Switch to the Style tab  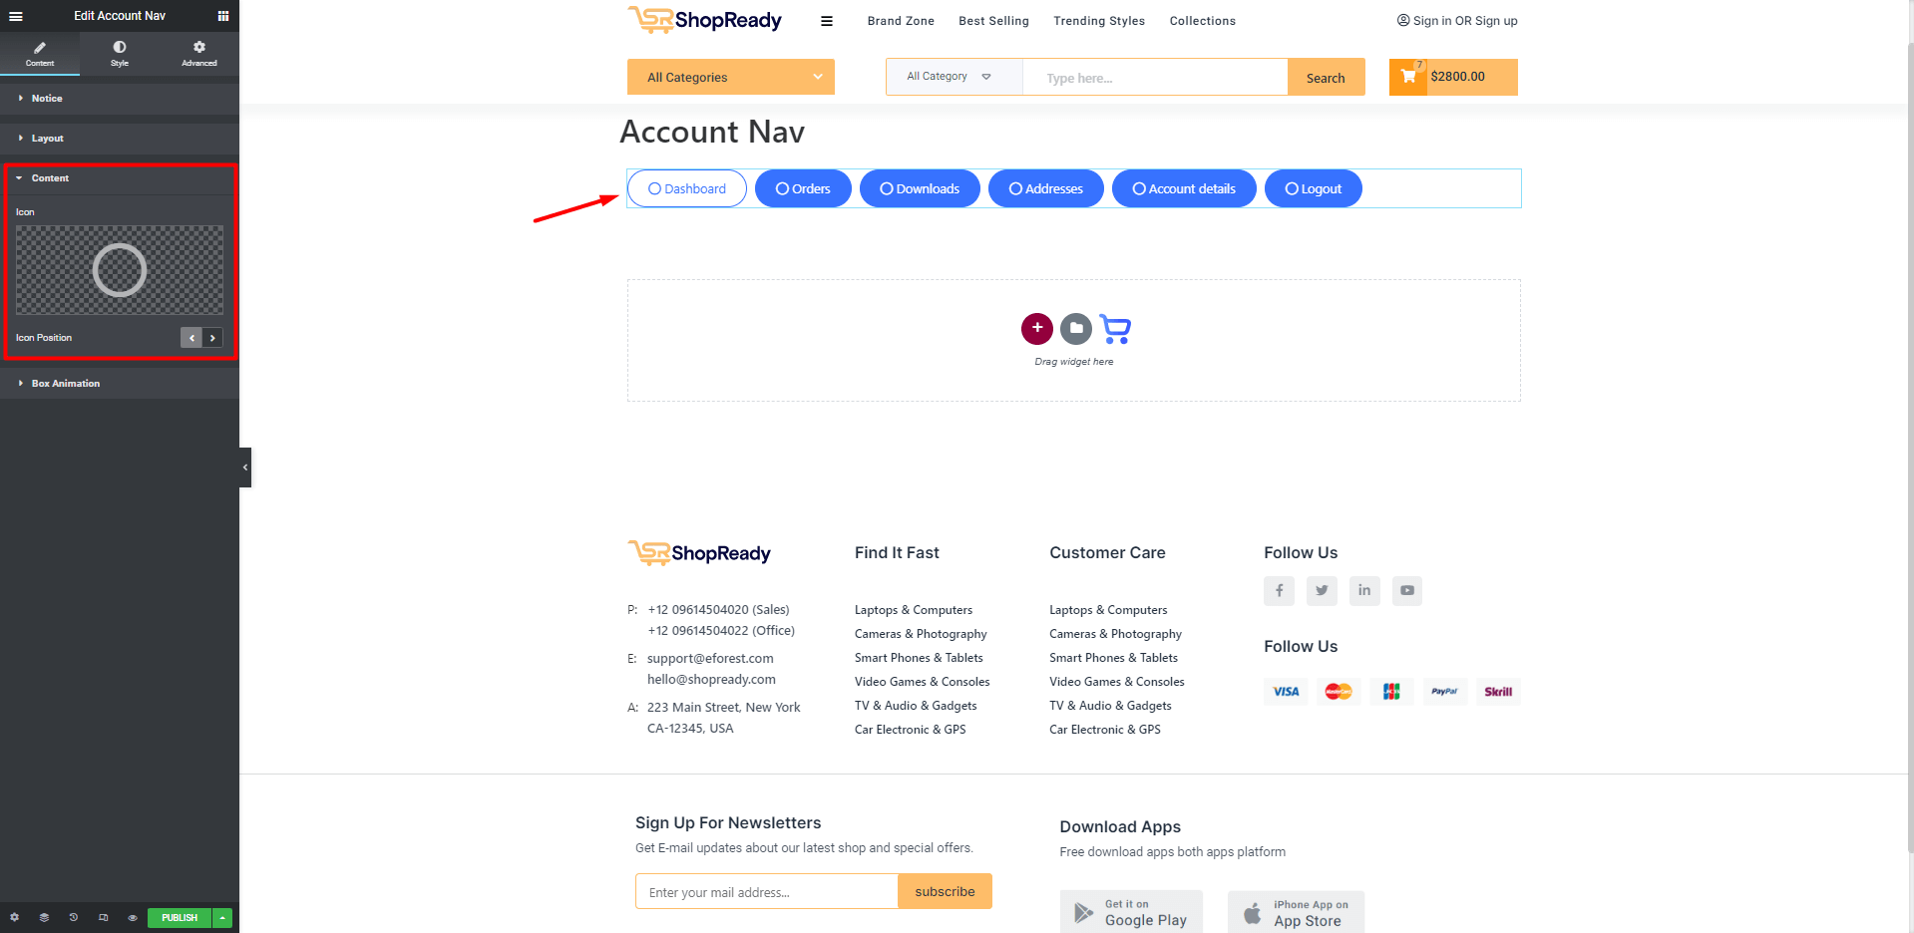(x=120, y=53)
